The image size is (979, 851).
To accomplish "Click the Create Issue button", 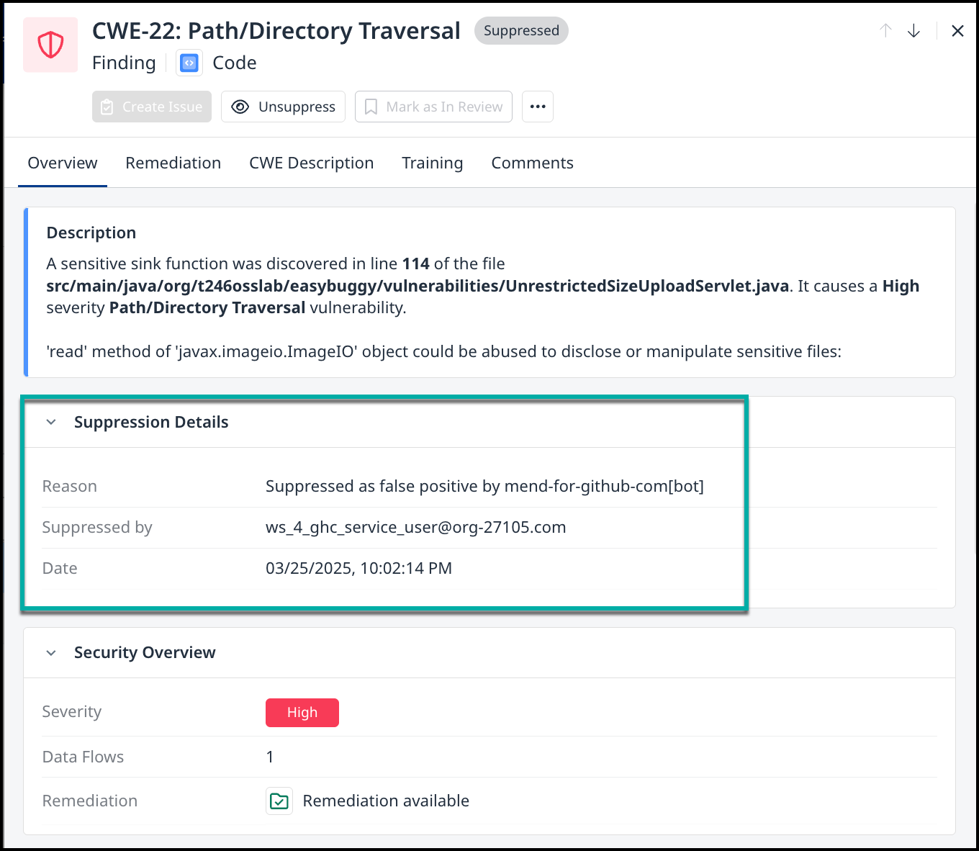I will 152,107.
